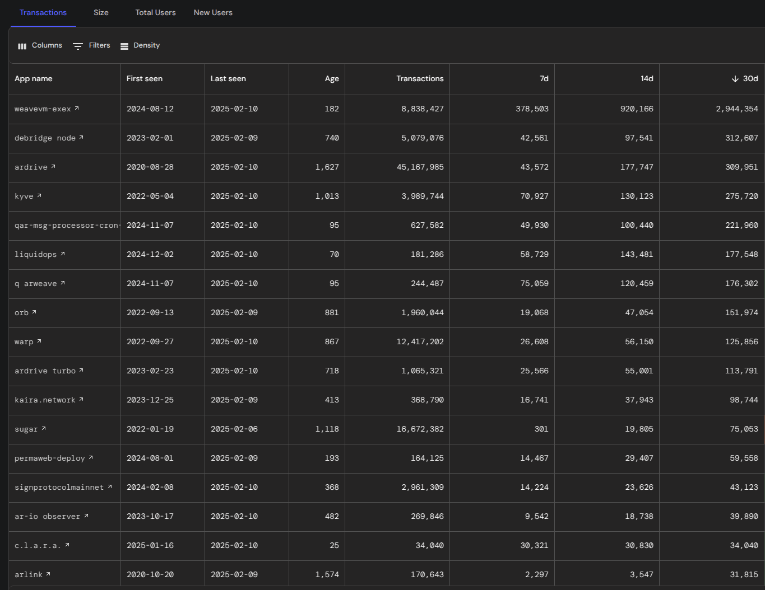
Task: Open external link icon next to liquidops
Action: 63,254
